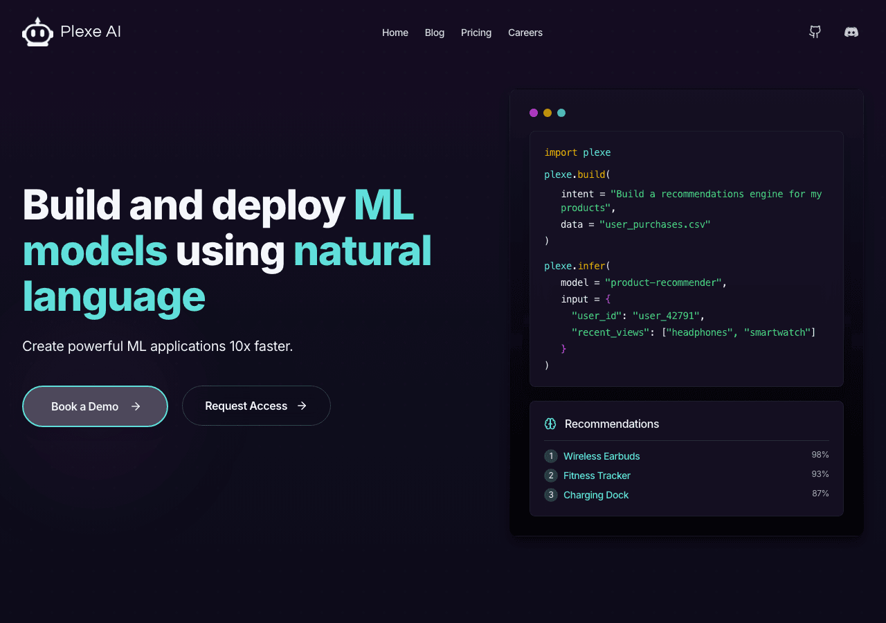
Task: Navigate to Pricing
Action: point(476,33)
